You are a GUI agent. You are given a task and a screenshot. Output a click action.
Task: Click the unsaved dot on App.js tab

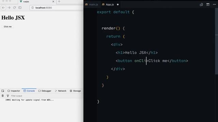click(x=118, y=4)
